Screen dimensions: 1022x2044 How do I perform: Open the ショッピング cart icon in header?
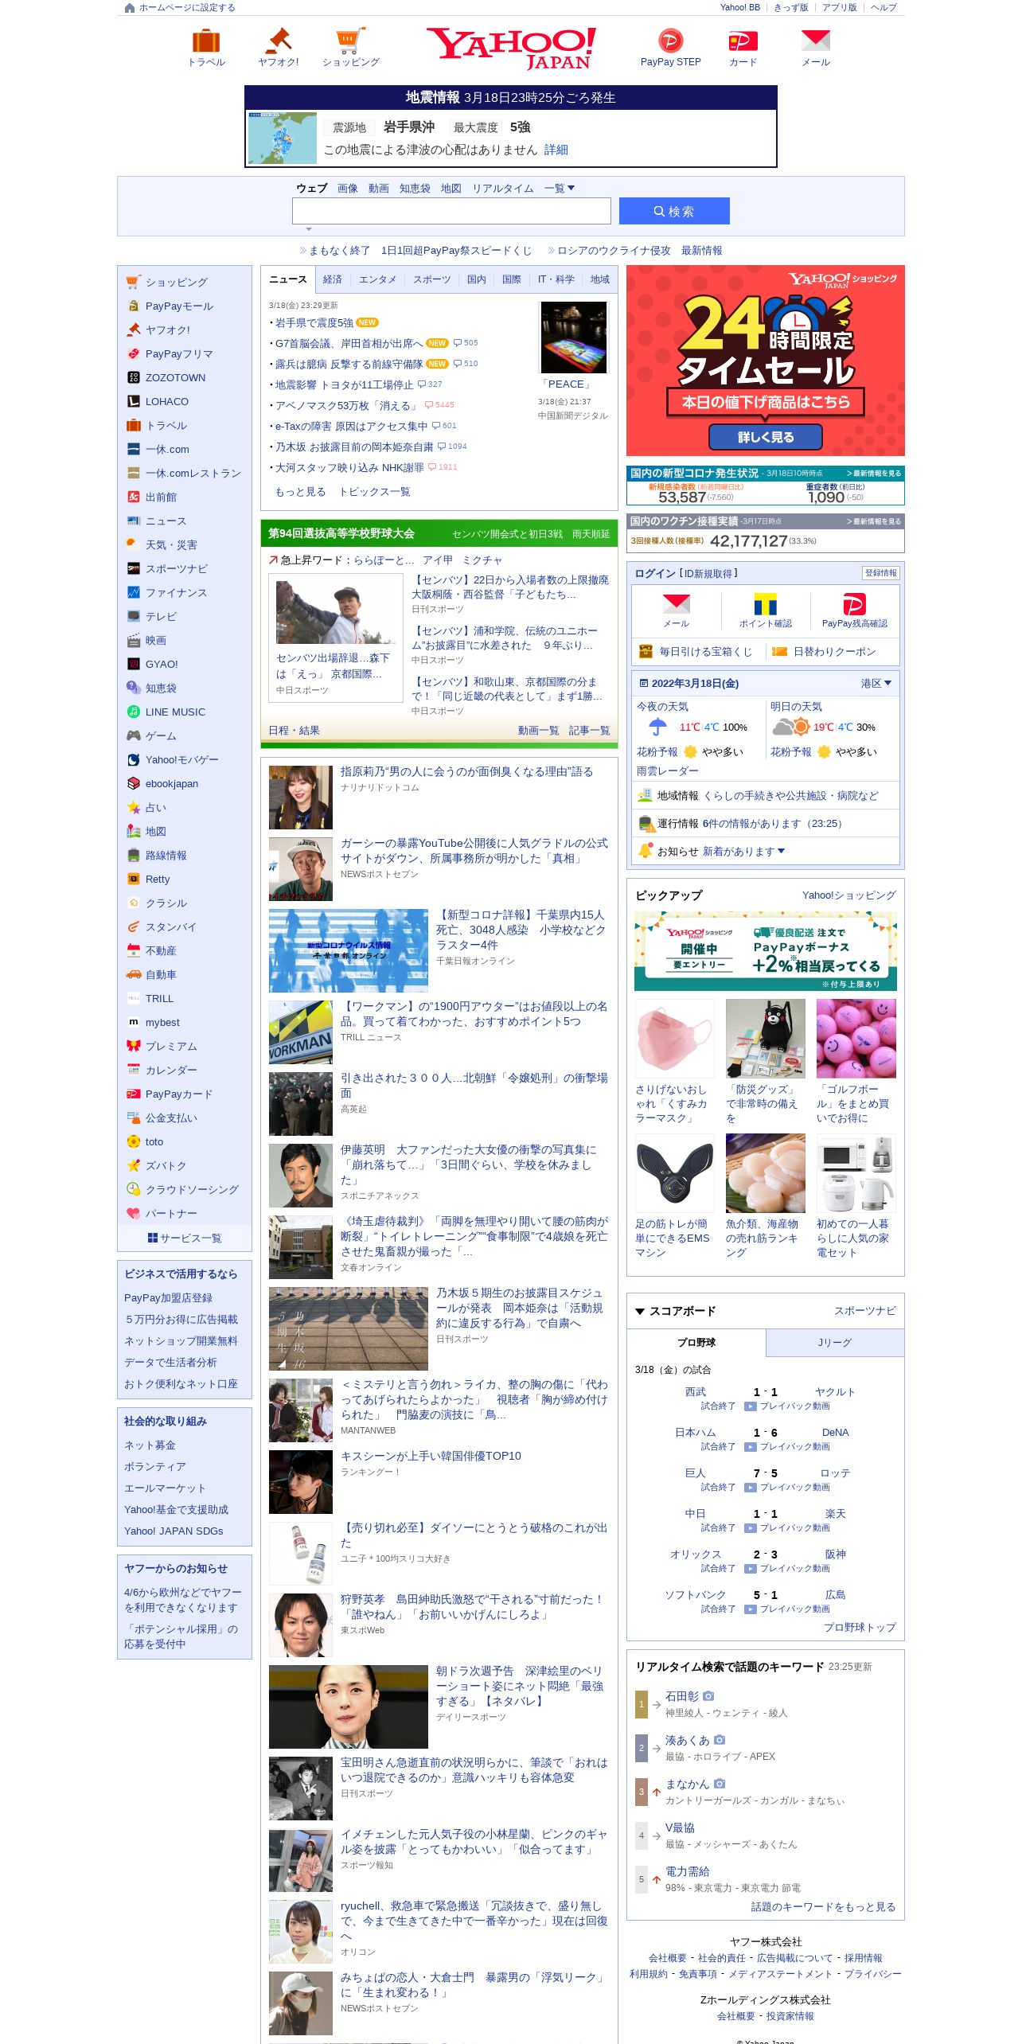[350, 41]
